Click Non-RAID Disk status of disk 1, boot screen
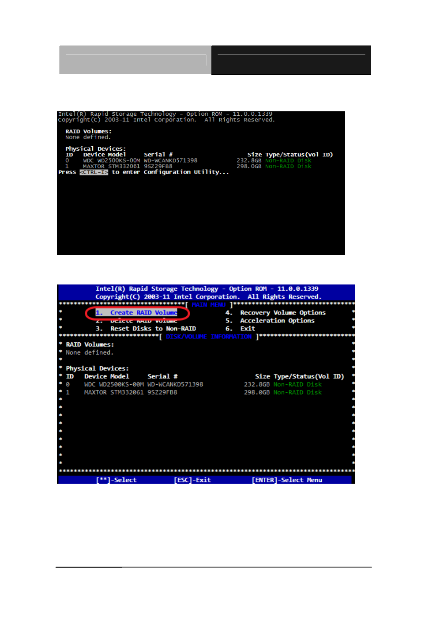 point(288,167)
